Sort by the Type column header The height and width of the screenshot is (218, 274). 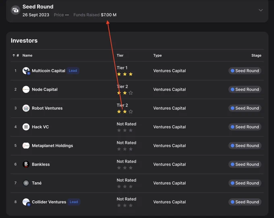point(158,56)
